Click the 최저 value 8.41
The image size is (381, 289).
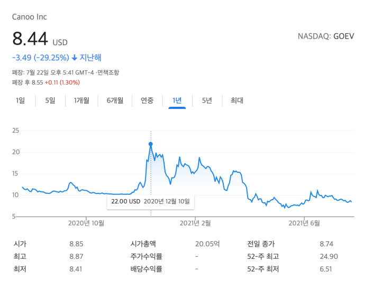[76, 269]
